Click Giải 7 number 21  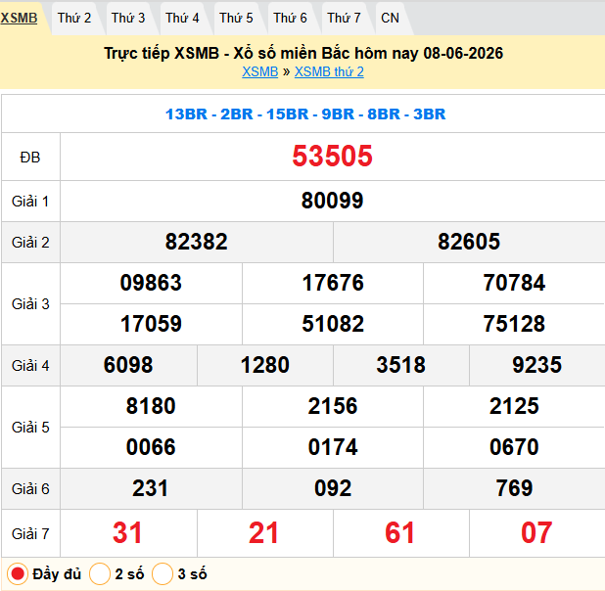[x=264, y=533]
